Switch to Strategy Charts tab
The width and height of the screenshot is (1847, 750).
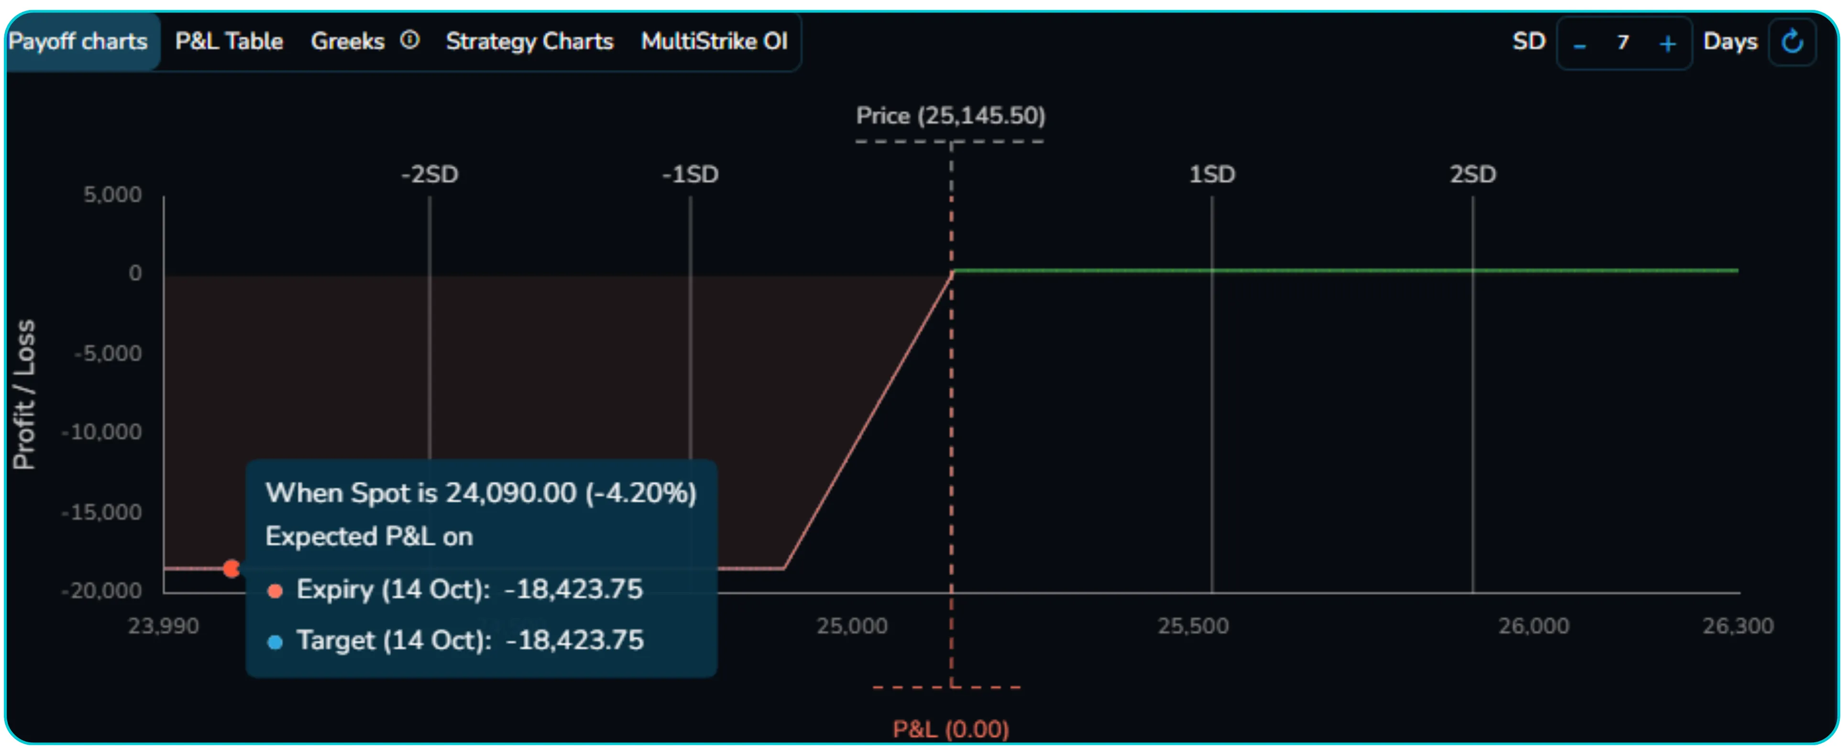point(529,42)
